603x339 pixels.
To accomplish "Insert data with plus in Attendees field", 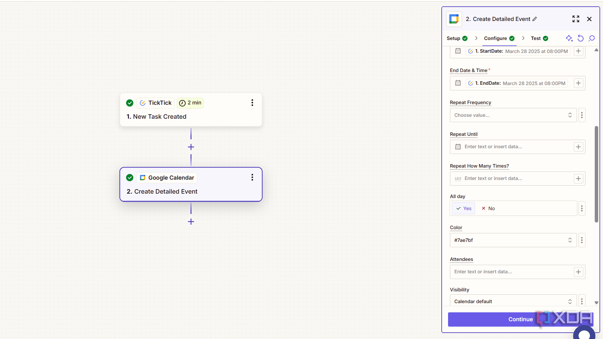I will (579, 272).
